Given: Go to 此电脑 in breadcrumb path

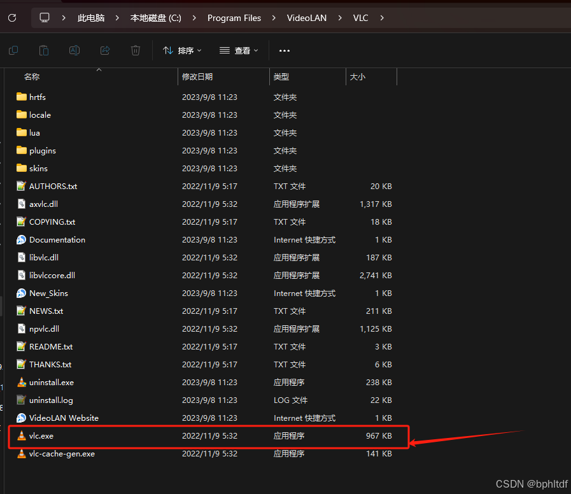Looking at the screenshot, I should (x=91, y=18).
